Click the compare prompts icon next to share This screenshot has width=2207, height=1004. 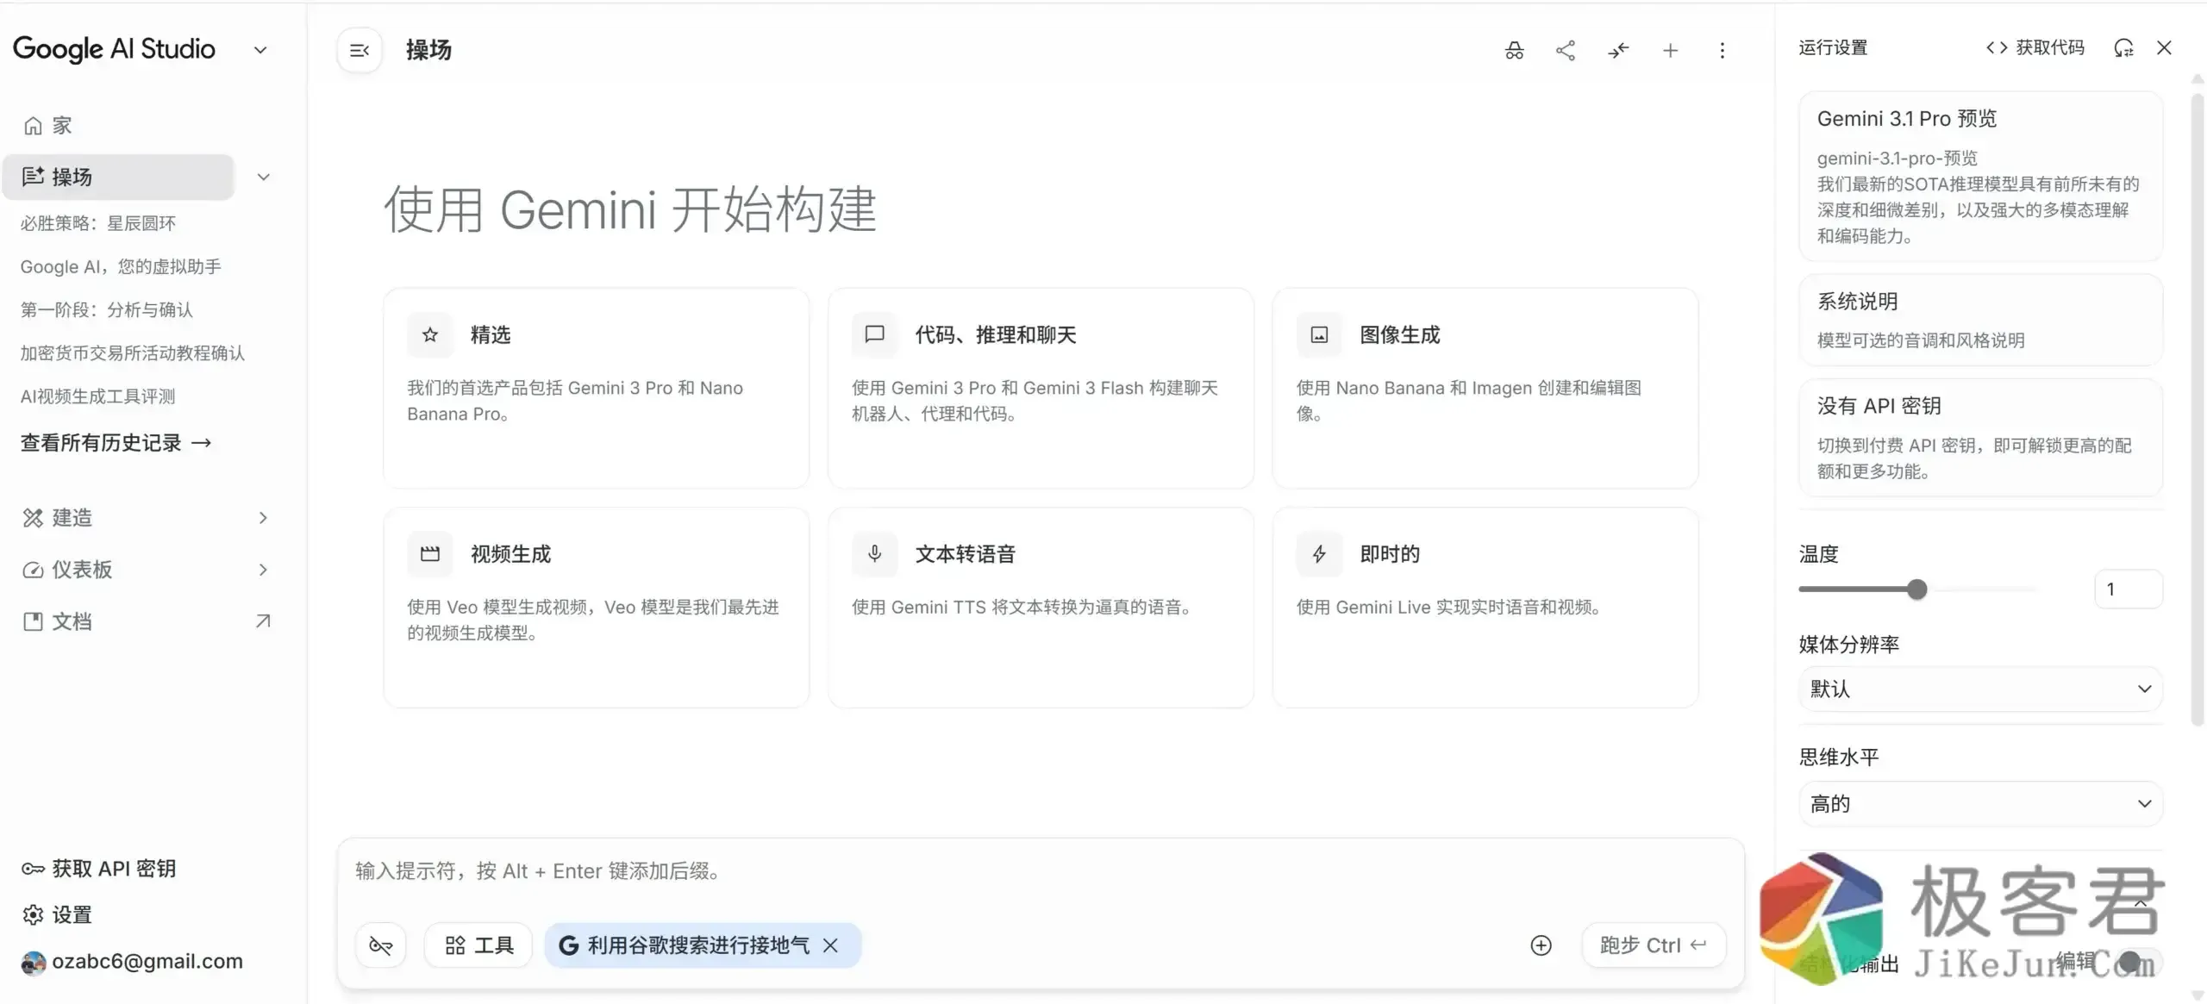click(x=1618, y=50)
